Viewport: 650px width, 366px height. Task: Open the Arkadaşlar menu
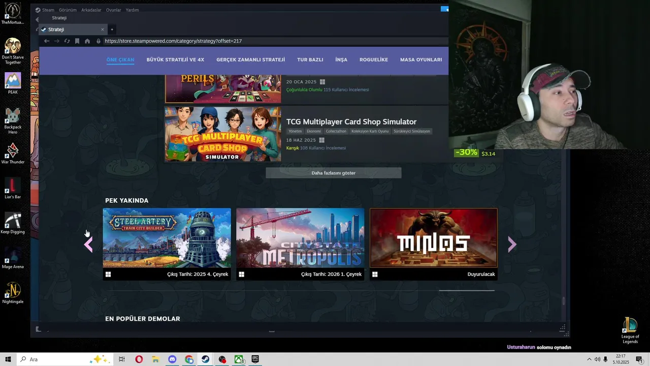tap(91, 10)
